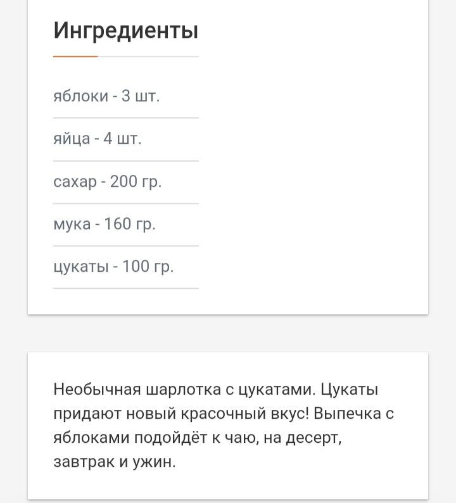Click the gray gap between the two cards
The image size is (456, 503).
pyautogui.click(x=228, y=333)
